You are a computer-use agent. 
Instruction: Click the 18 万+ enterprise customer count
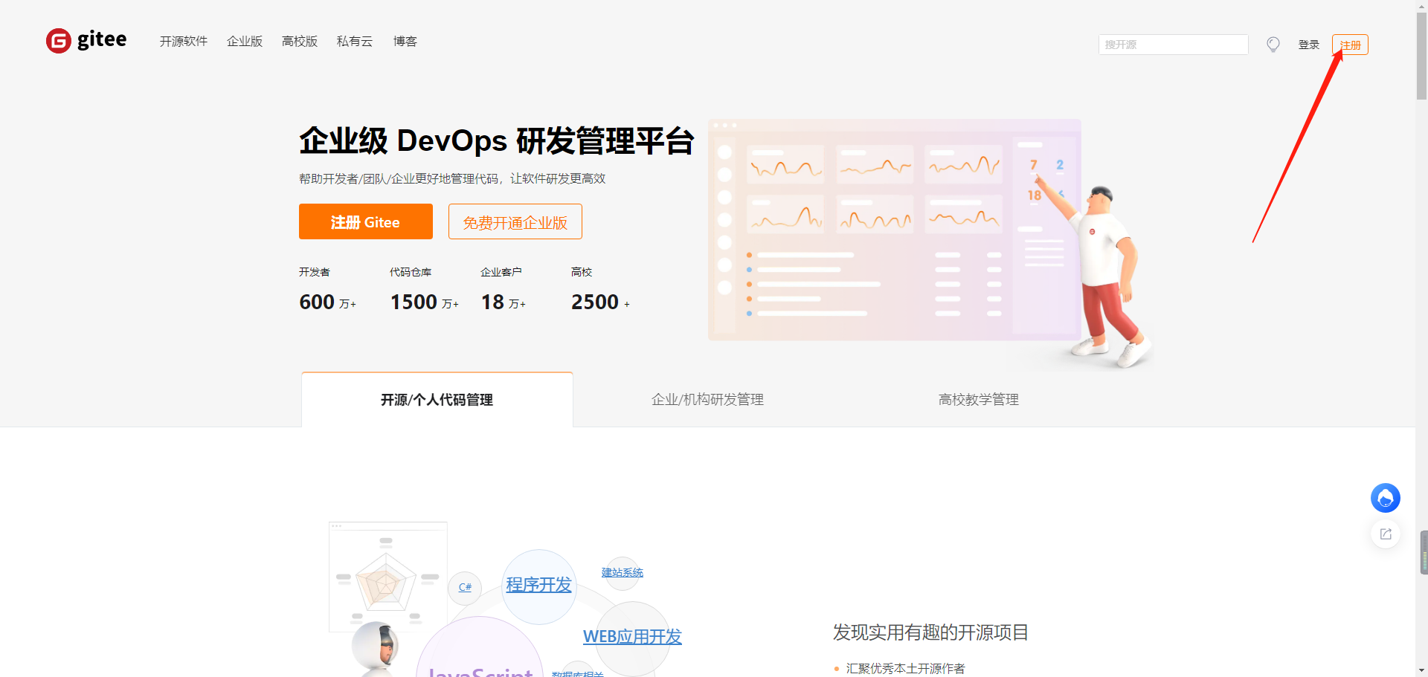[x=504, y=302]
